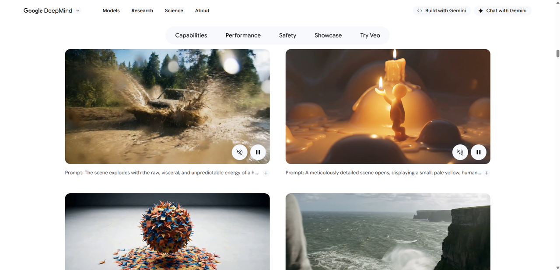
Task: Open the Models menu
Action: (x=111, y=10)
